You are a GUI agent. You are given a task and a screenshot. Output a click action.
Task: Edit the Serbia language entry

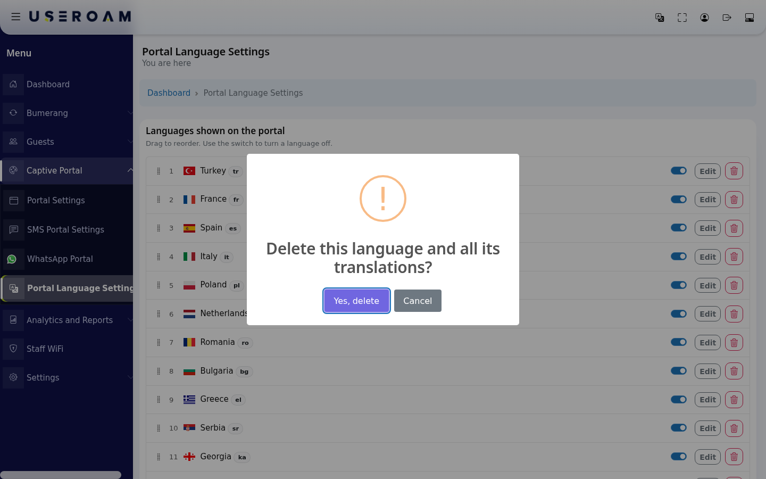(707, 428)
